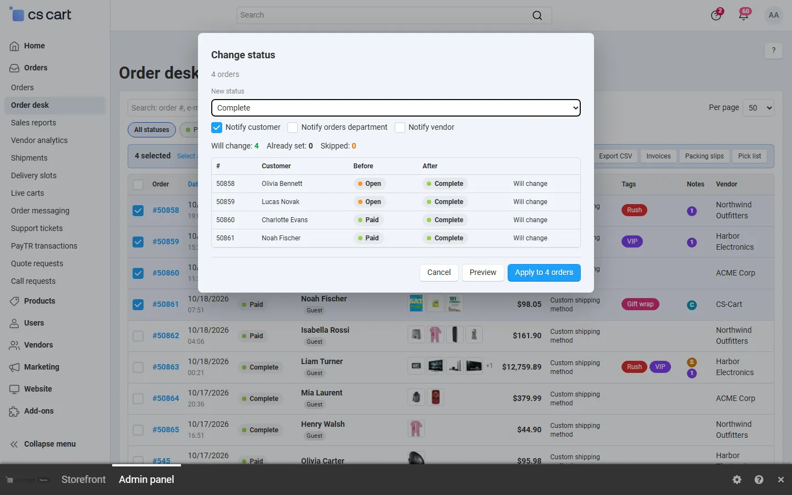Click the Preview button
Image resolution: width=792 pixels, height=495 pixels.
[x=483, y=273]
